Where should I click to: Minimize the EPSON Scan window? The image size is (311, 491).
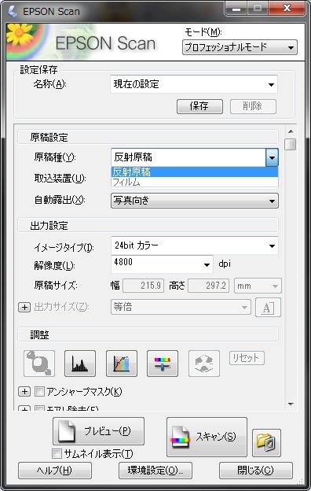pyautogui.click(x=236, y=9)
